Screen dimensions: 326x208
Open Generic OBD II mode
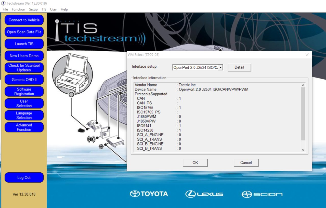pyautogui.click(x=24, y=80)
